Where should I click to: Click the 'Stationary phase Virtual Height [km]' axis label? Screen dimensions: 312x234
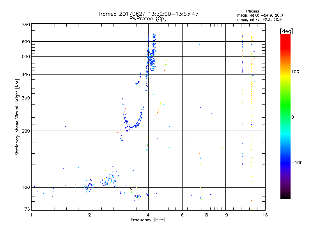(17, 117)
